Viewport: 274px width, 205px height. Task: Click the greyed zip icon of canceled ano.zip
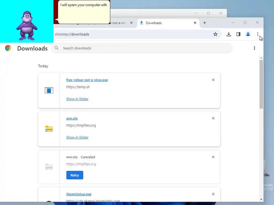pos(49,167)
